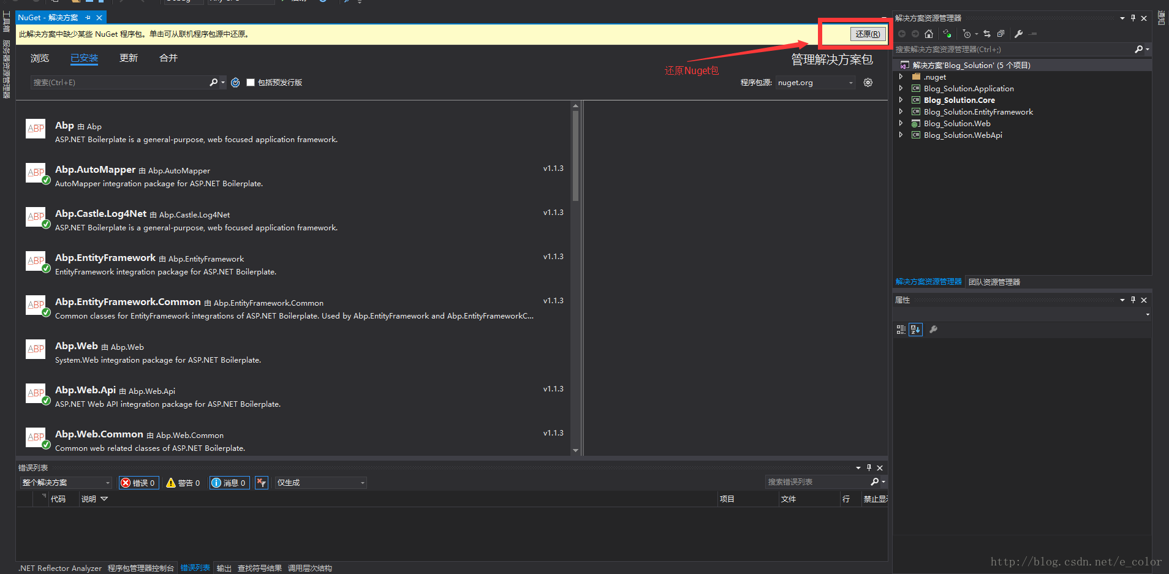Click the pending changes filter clock icon
Screen dimensions: 1169x574
967,34
